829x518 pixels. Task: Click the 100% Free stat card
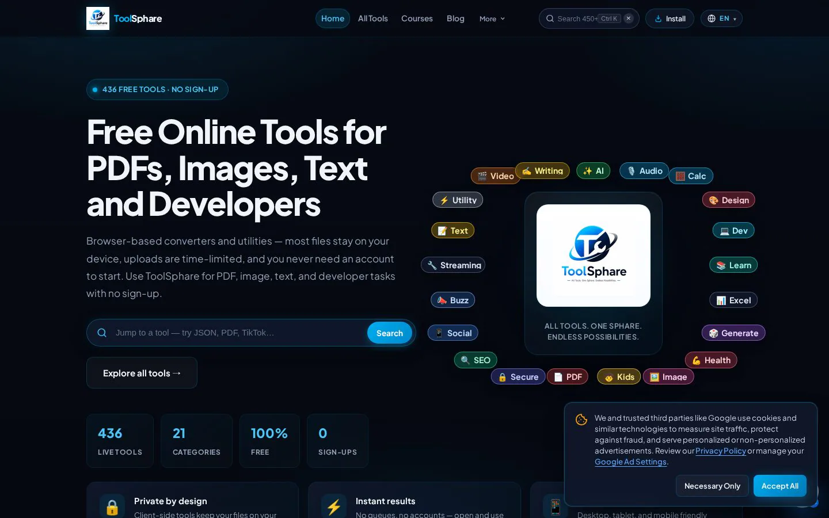click(x=269, y=441)
